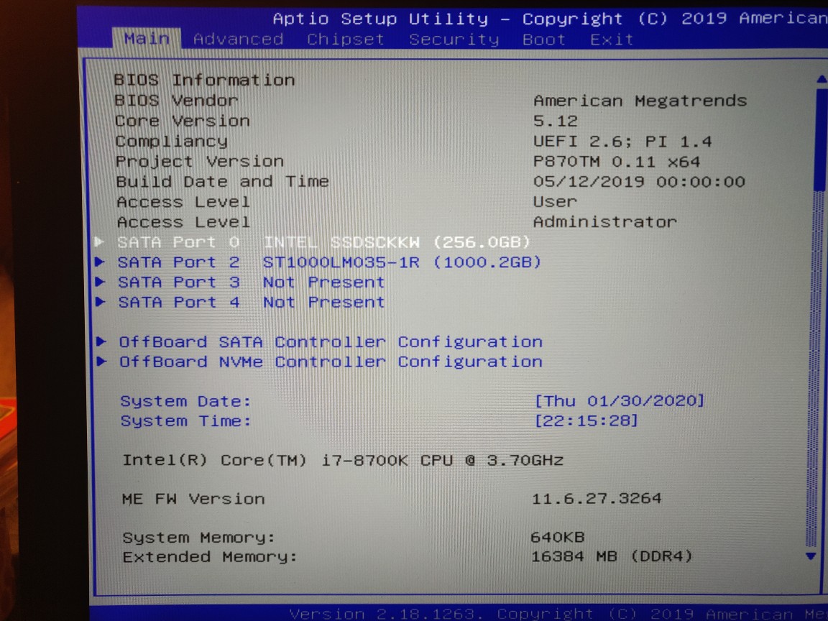This screenshot has width=828, height=621.
Task: Open the Advanced tab
Action: tap(238, 39)
